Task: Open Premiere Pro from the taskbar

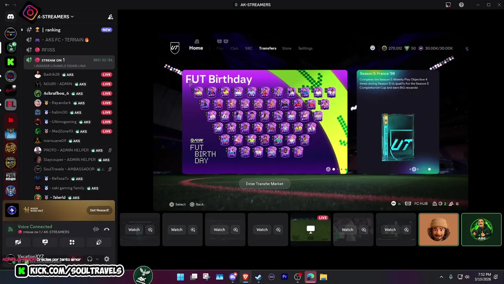Action: pyautogui.click(x=284, y=277)
